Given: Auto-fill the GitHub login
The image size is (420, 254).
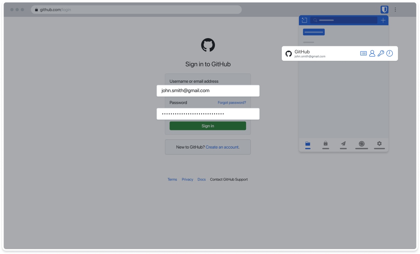Looking at the screenshot, I should tap(364, 54).
